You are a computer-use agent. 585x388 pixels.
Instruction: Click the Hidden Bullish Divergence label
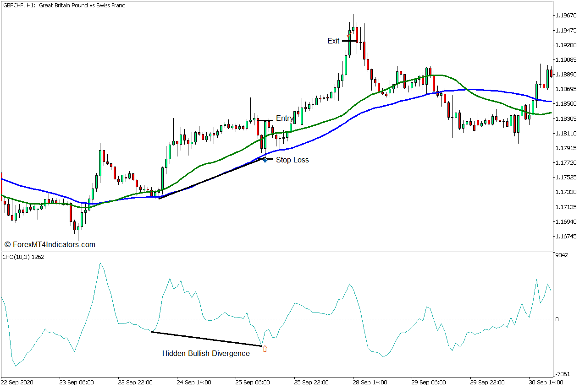pos(206,353)
